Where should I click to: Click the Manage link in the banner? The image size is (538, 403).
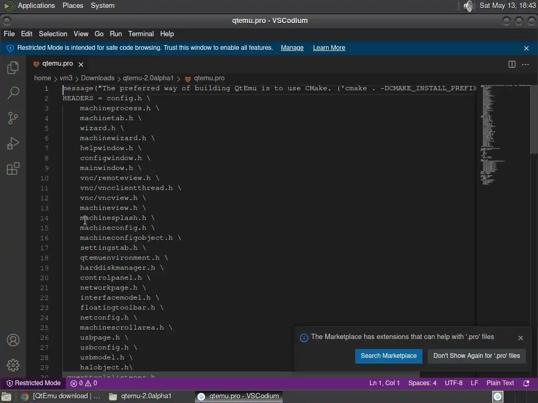click(x=292, y=48)
